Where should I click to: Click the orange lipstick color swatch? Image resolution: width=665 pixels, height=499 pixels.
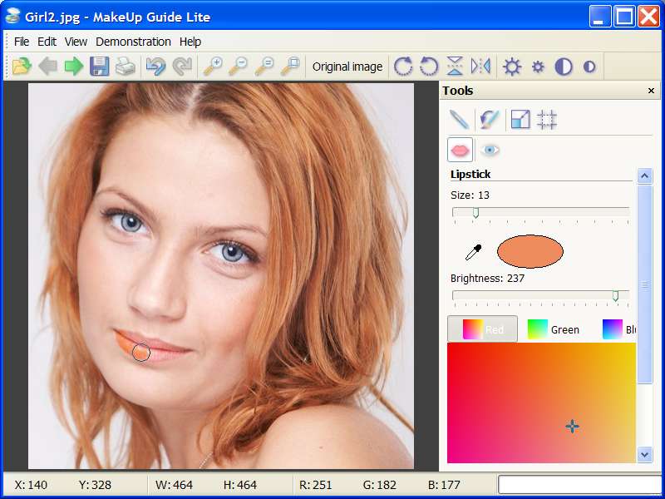pyautogui.click(x=530, y=252)
